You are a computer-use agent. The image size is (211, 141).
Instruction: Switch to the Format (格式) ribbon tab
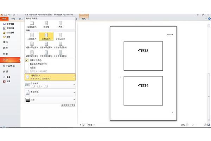(84, 19)
